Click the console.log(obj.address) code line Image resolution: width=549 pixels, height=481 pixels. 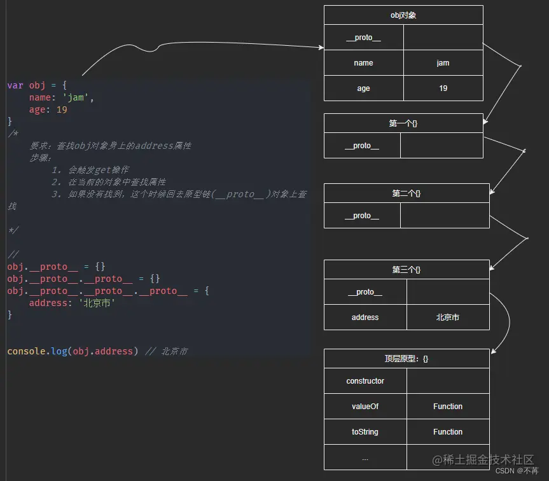(x=70, y=351)
